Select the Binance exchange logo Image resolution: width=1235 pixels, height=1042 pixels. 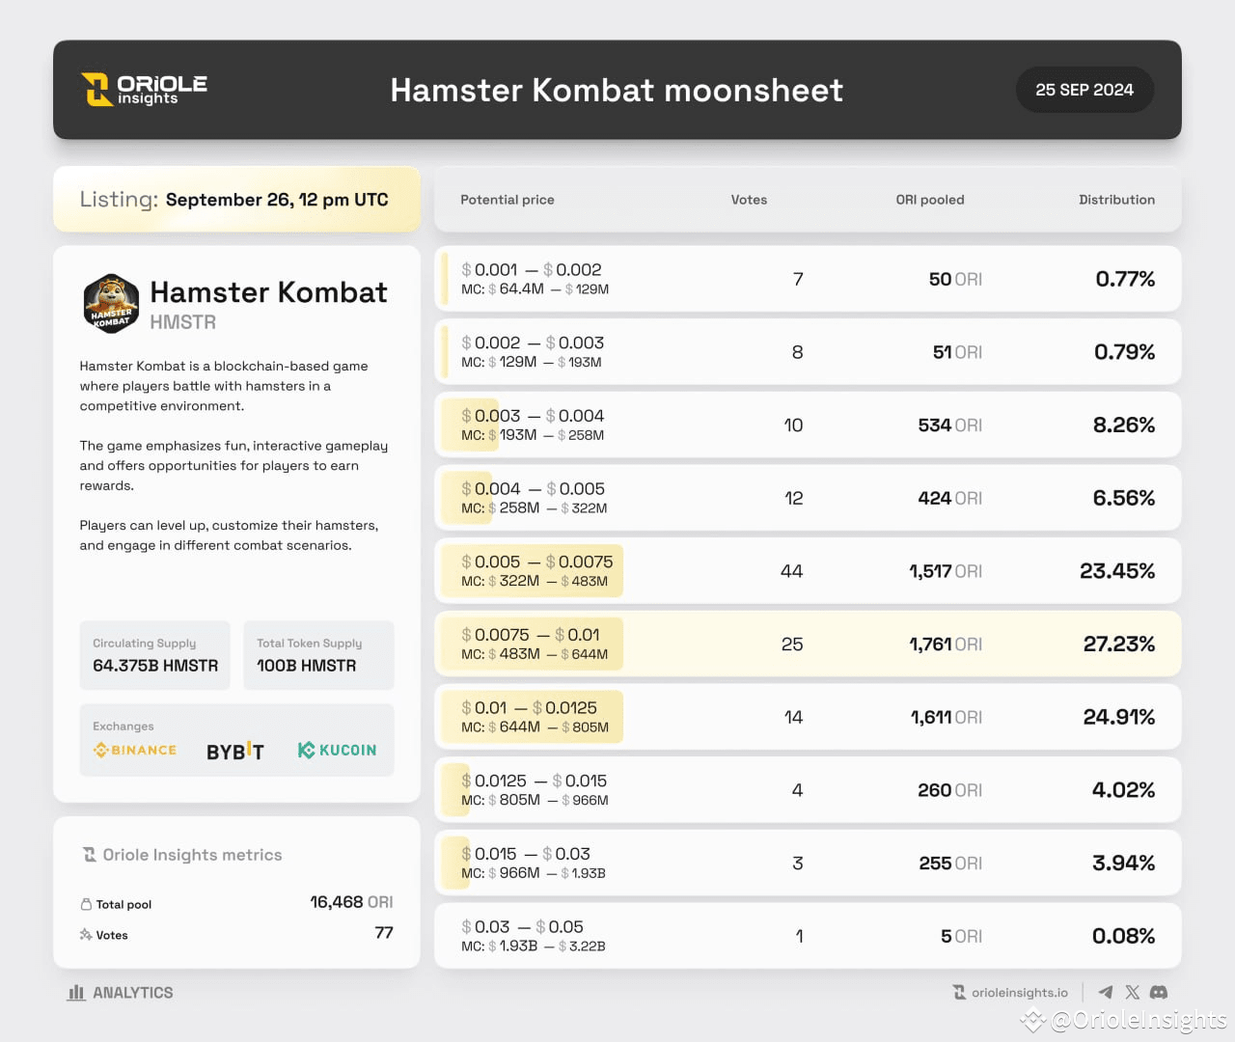[135, 751]
